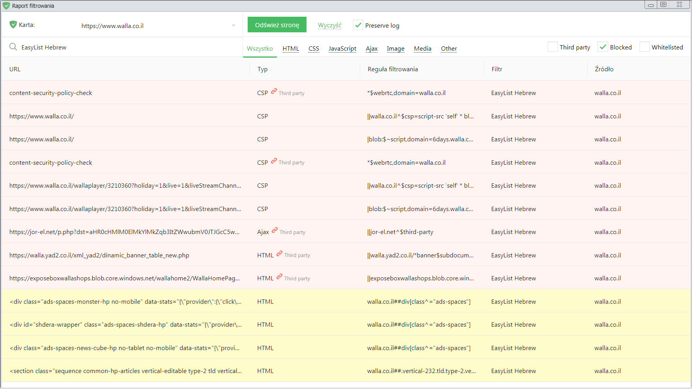Click the magnifier icon in the filter search

13,47
